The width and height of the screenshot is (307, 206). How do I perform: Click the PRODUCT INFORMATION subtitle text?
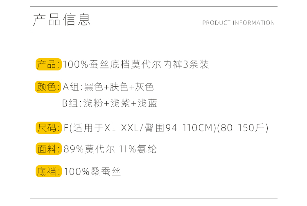238,23
